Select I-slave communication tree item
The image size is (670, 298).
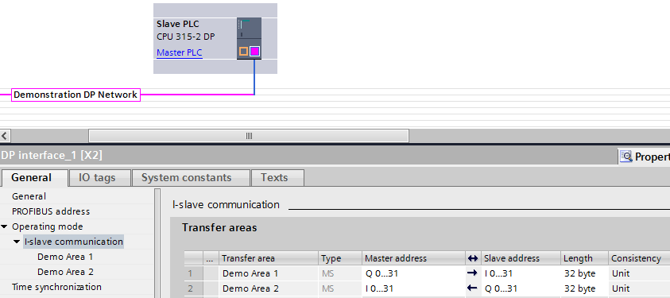click(73, 242)
